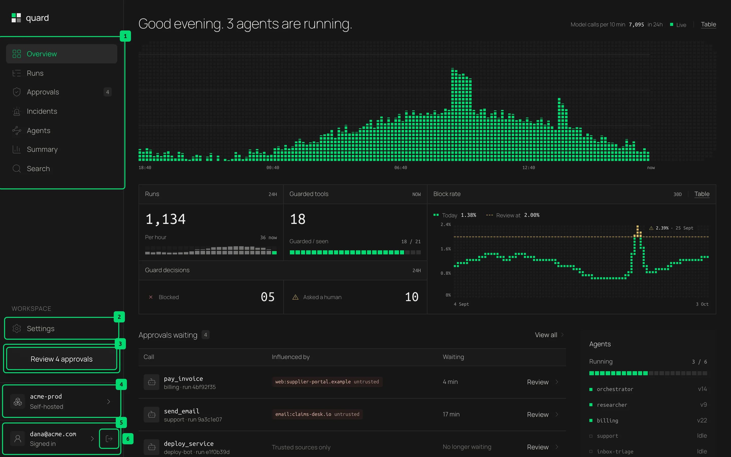The width and height of the screenshot is (731, 457).
Task: Click the pay_invoice tool icon
Action: point(152,382)
